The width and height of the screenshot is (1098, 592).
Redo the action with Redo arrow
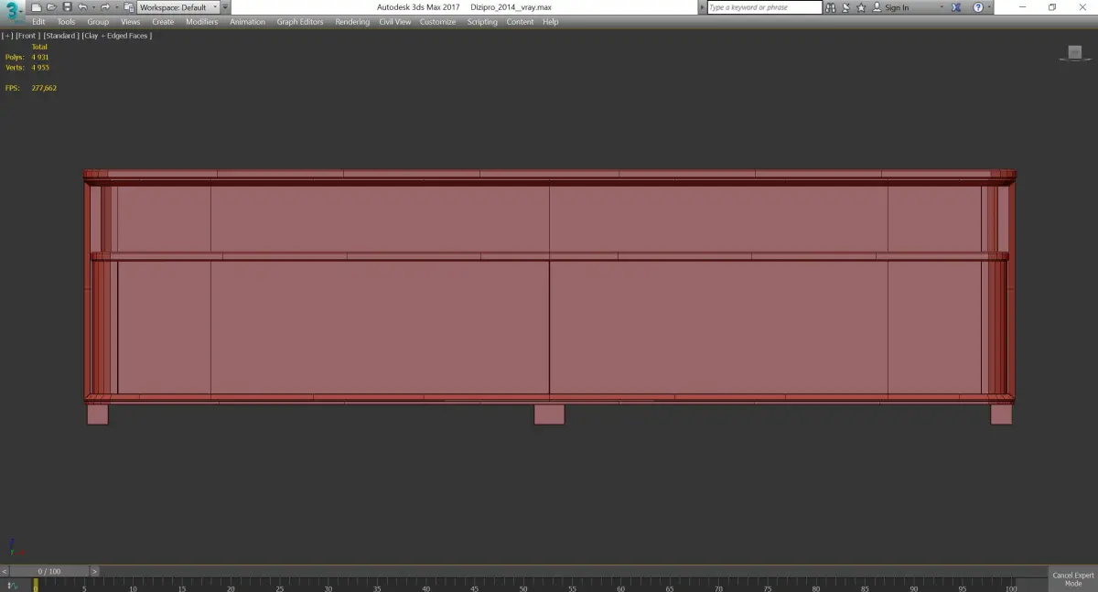[x=104, y=7]
